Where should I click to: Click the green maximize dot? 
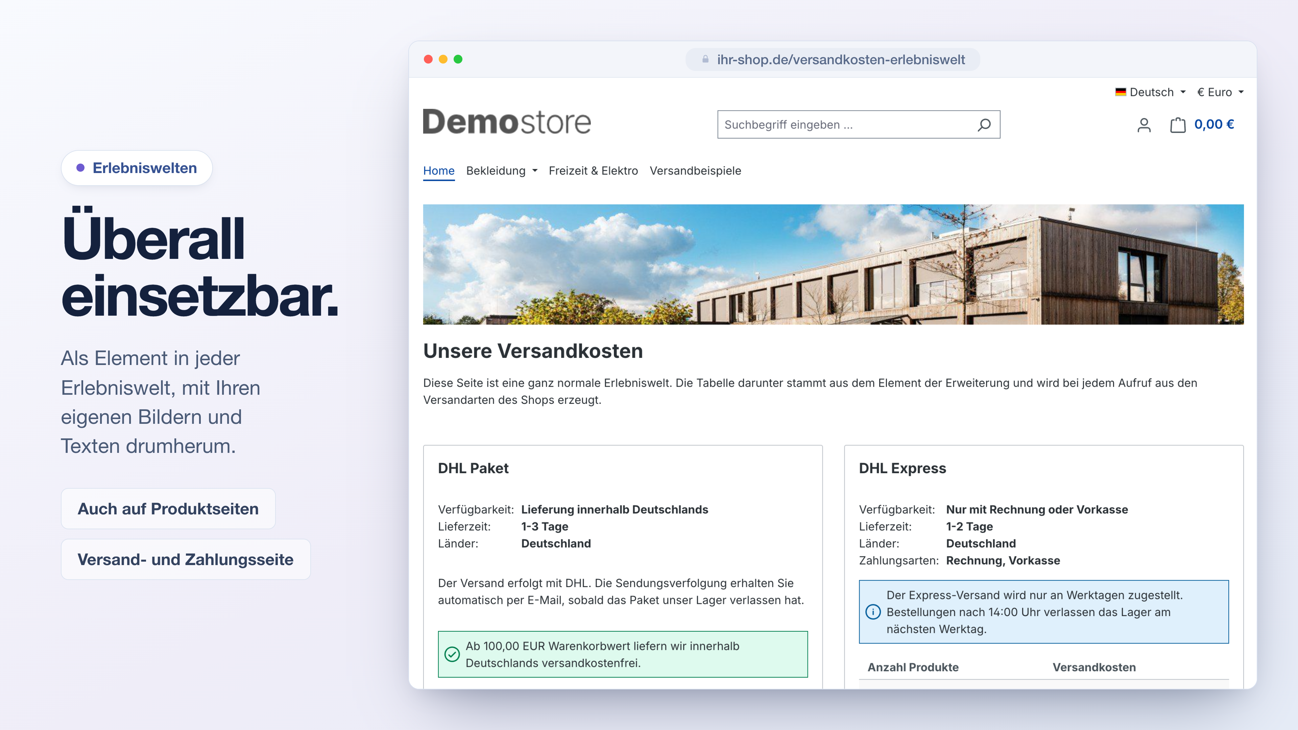458,59
